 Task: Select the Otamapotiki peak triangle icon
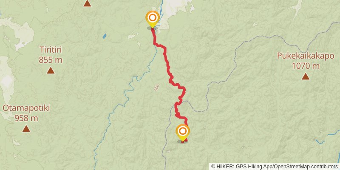(26, 129)
